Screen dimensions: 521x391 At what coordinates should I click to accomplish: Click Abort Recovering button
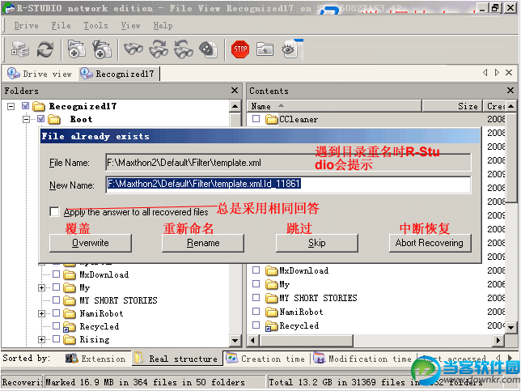[430, 243]
